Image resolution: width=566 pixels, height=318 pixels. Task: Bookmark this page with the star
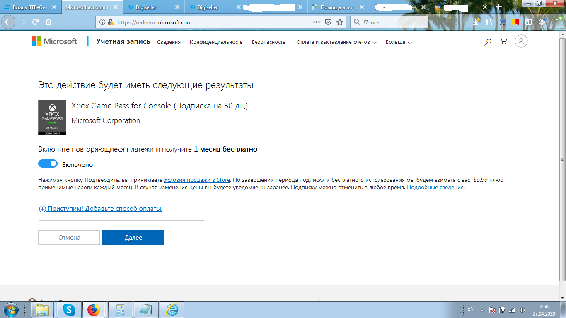coord(340,22)
